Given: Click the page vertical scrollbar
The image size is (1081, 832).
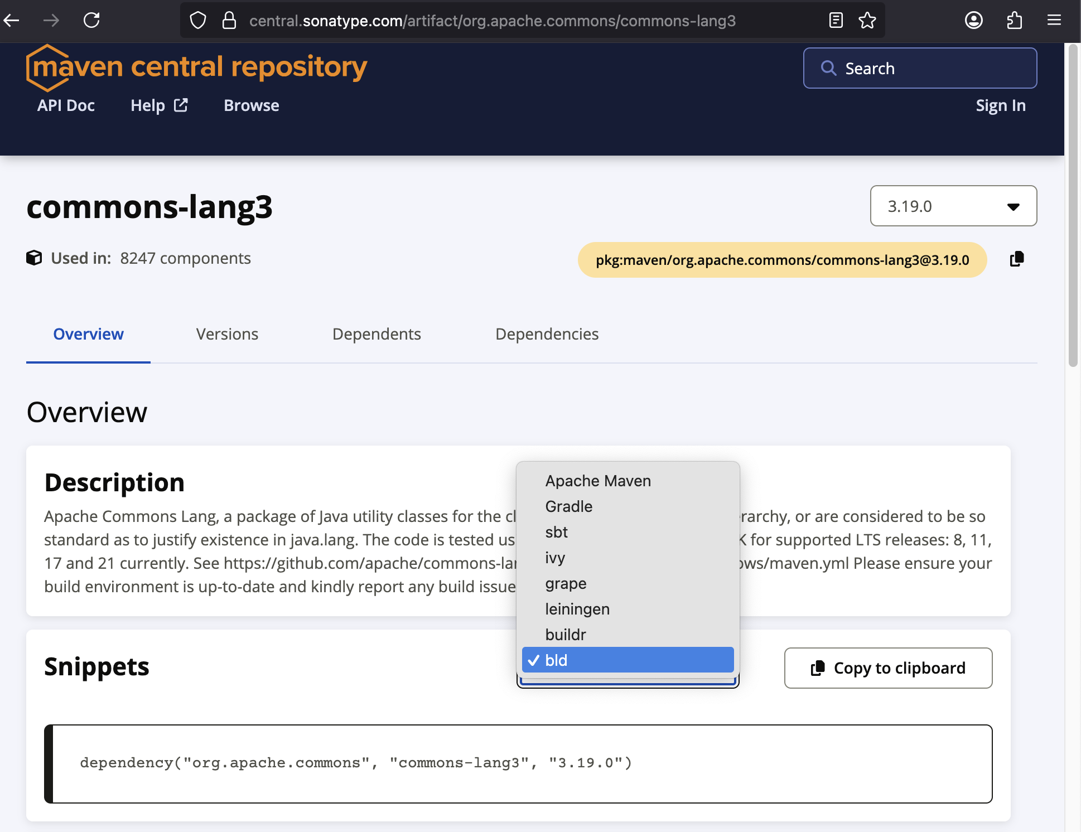Looking at the screenshot, I should click(x=1073, y=206).
